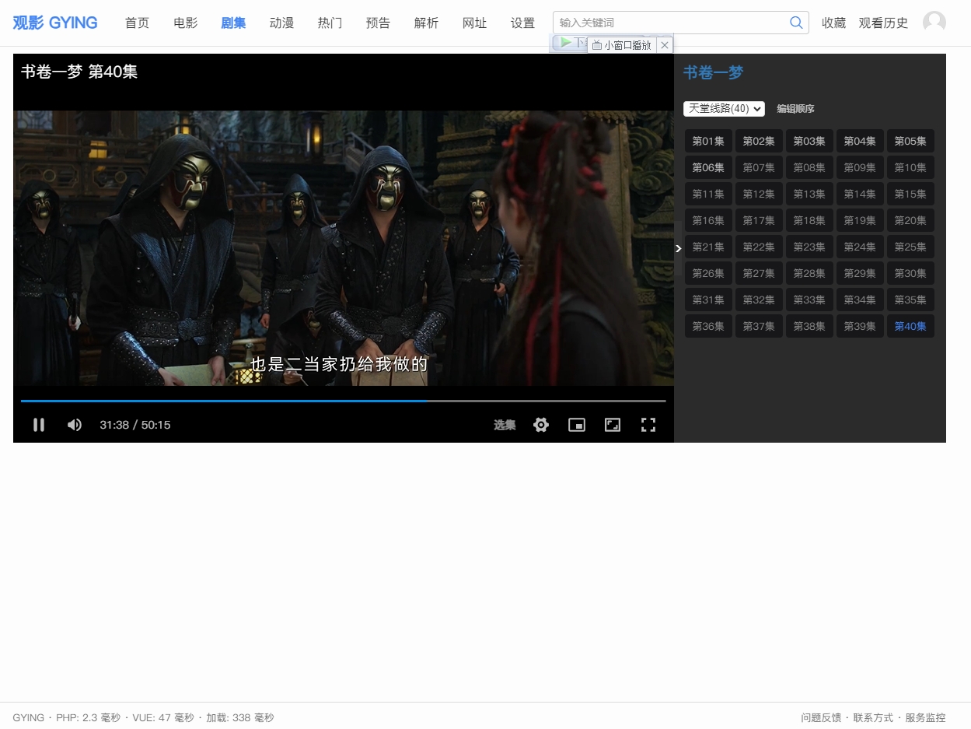
Task: Open the 预告 section
Action: pos(378,23)
